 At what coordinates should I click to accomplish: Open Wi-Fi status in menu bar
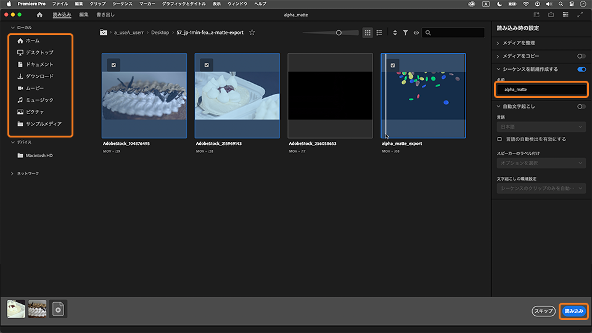pyautogui.click(x=525, y=4)
